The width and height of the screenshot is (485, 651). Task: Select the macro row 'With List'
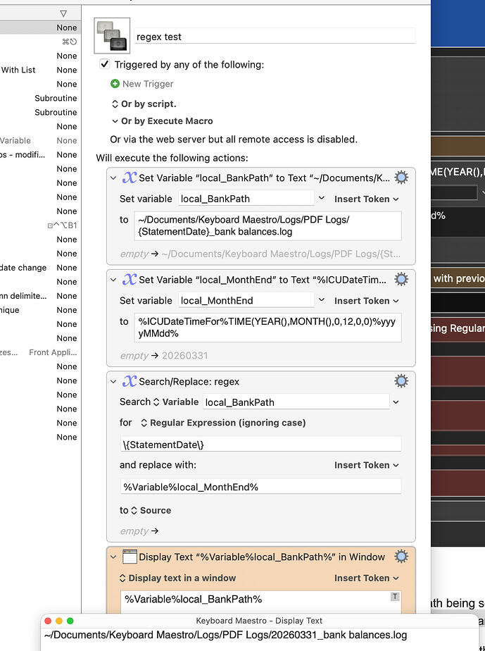40,70
